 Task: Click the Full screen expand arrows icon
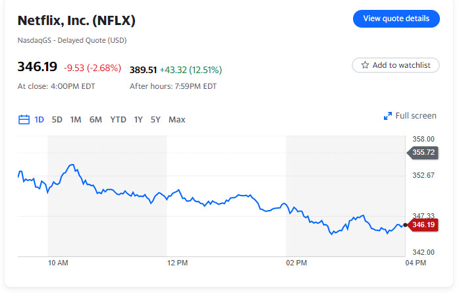coord(388,116)
